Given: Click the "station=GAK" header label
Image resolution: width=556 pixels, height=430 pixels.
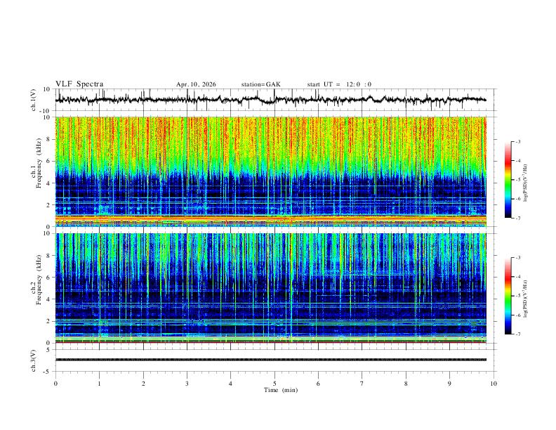Looking at the screenshot, I should 260,84.
